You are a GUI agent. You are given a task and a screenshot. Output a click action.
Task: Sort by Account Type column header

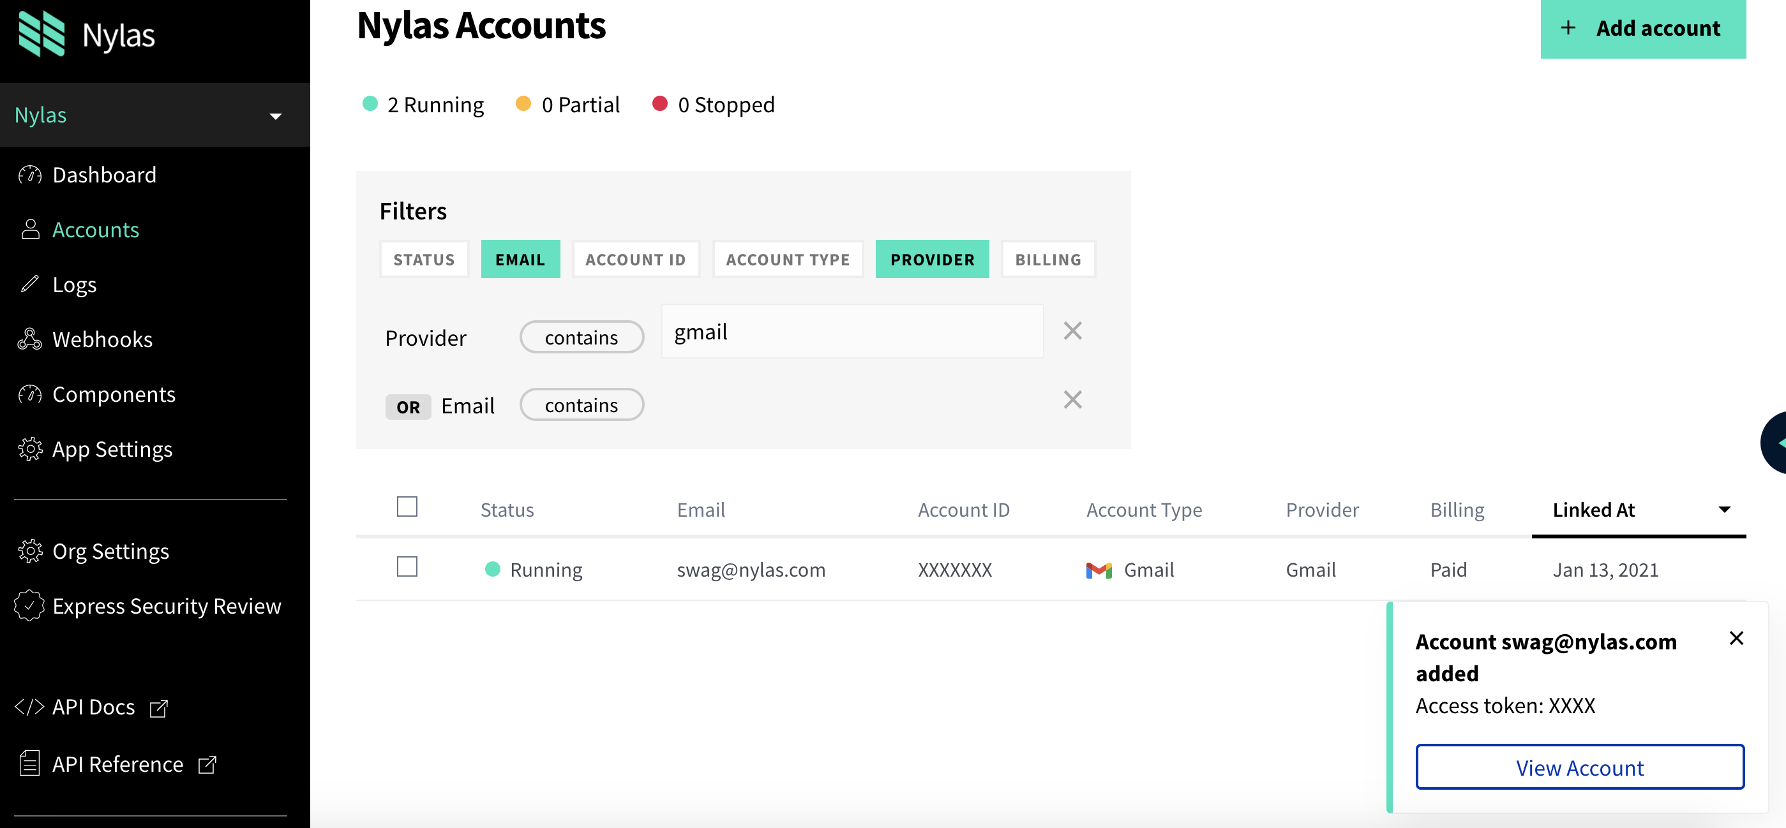click(x=1144, y=511)
